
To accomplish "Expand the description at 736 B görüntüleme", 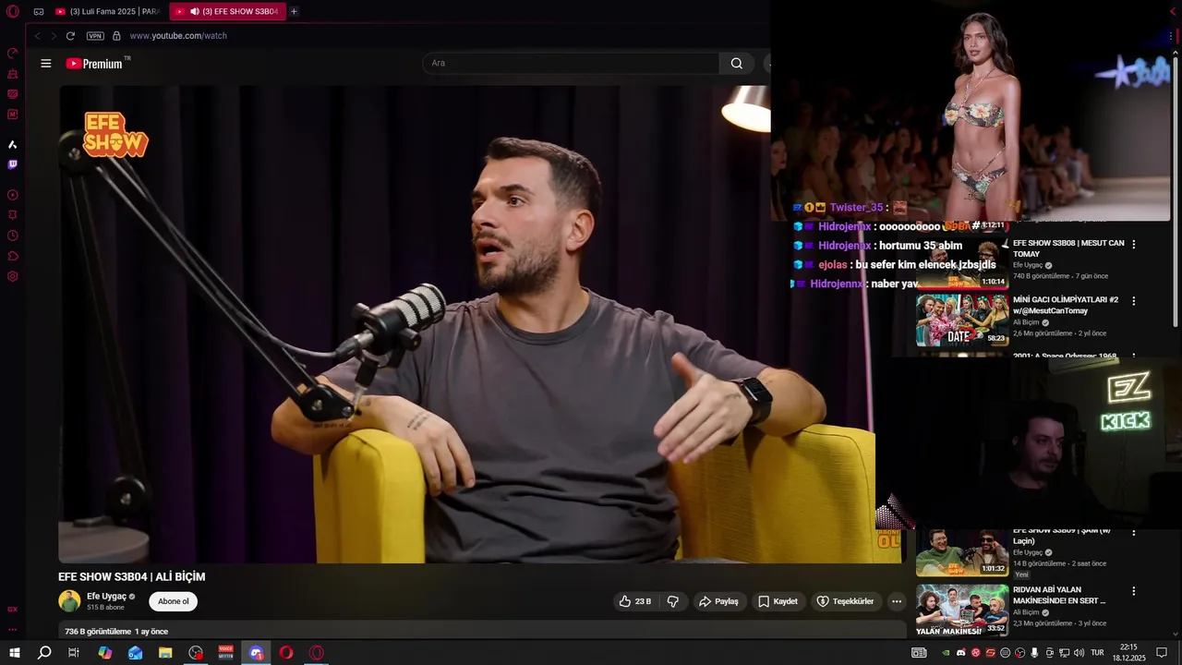I will pyautogui.click(x=482, y=631).
